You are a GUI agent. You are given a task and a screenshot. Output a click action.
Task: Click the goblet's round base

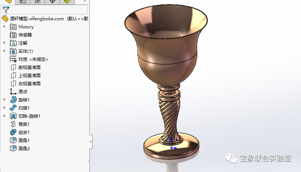[171, 147]
